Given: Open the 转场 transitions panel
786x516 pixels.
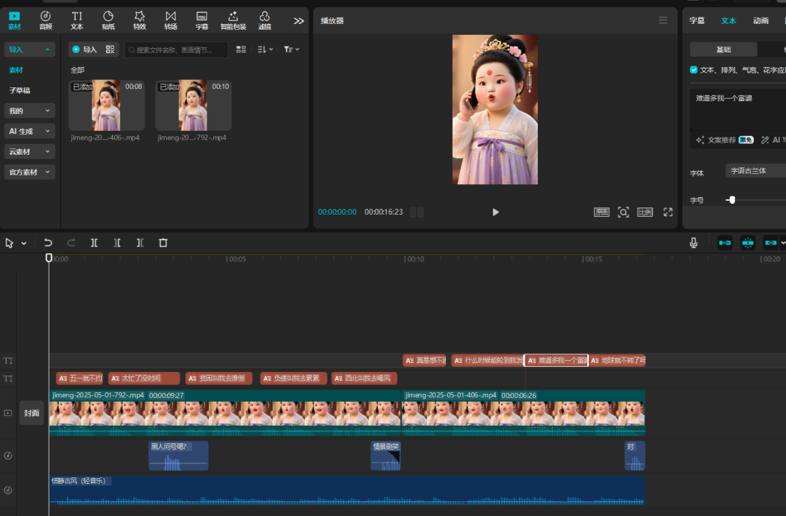Looking at the screenshot, I should pyautogui.click(x=170, y=20).
